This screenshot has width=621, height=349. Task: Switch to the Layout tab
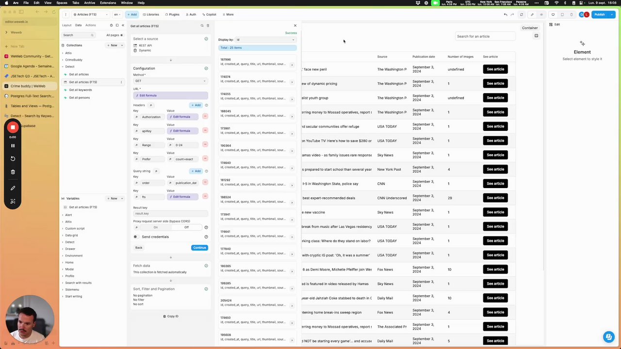tap(66, 25)
